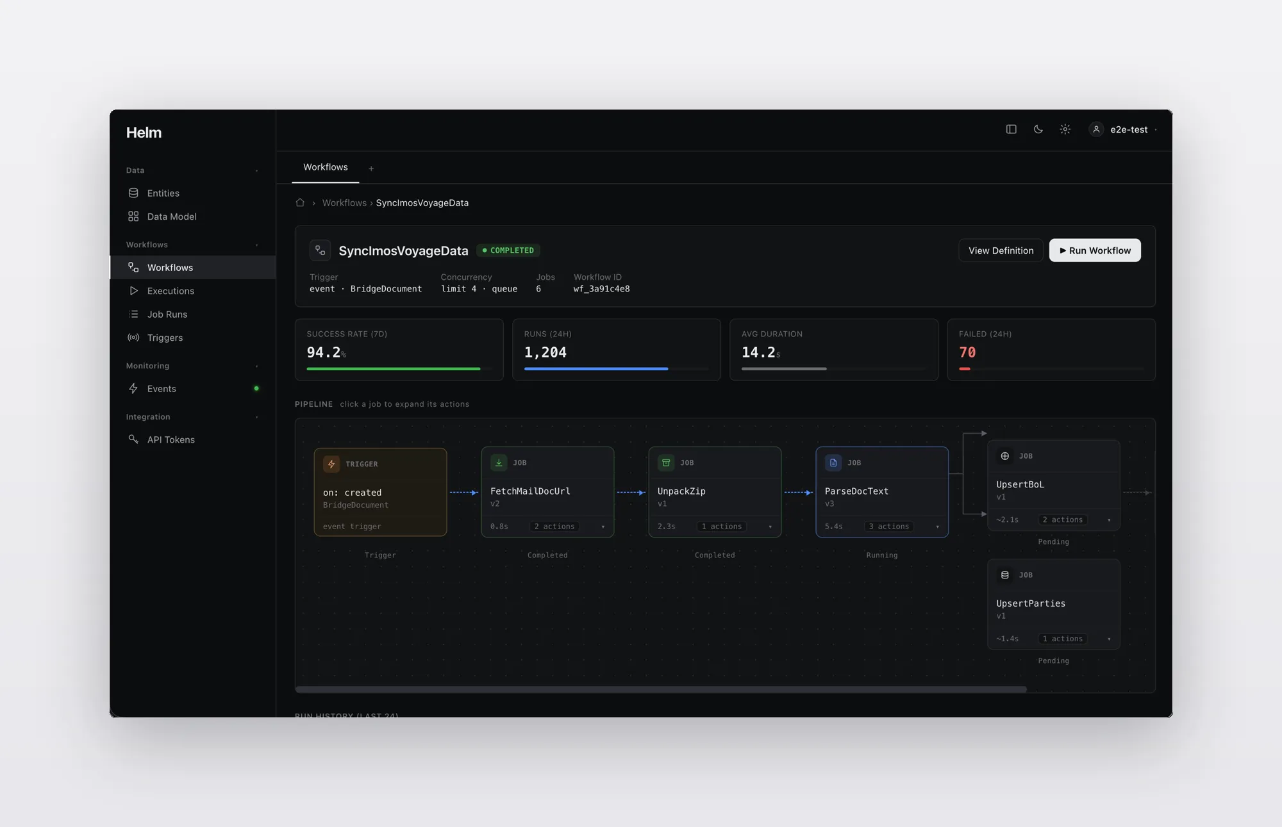Click the Triggers broadcast icon

pos(133,338)
